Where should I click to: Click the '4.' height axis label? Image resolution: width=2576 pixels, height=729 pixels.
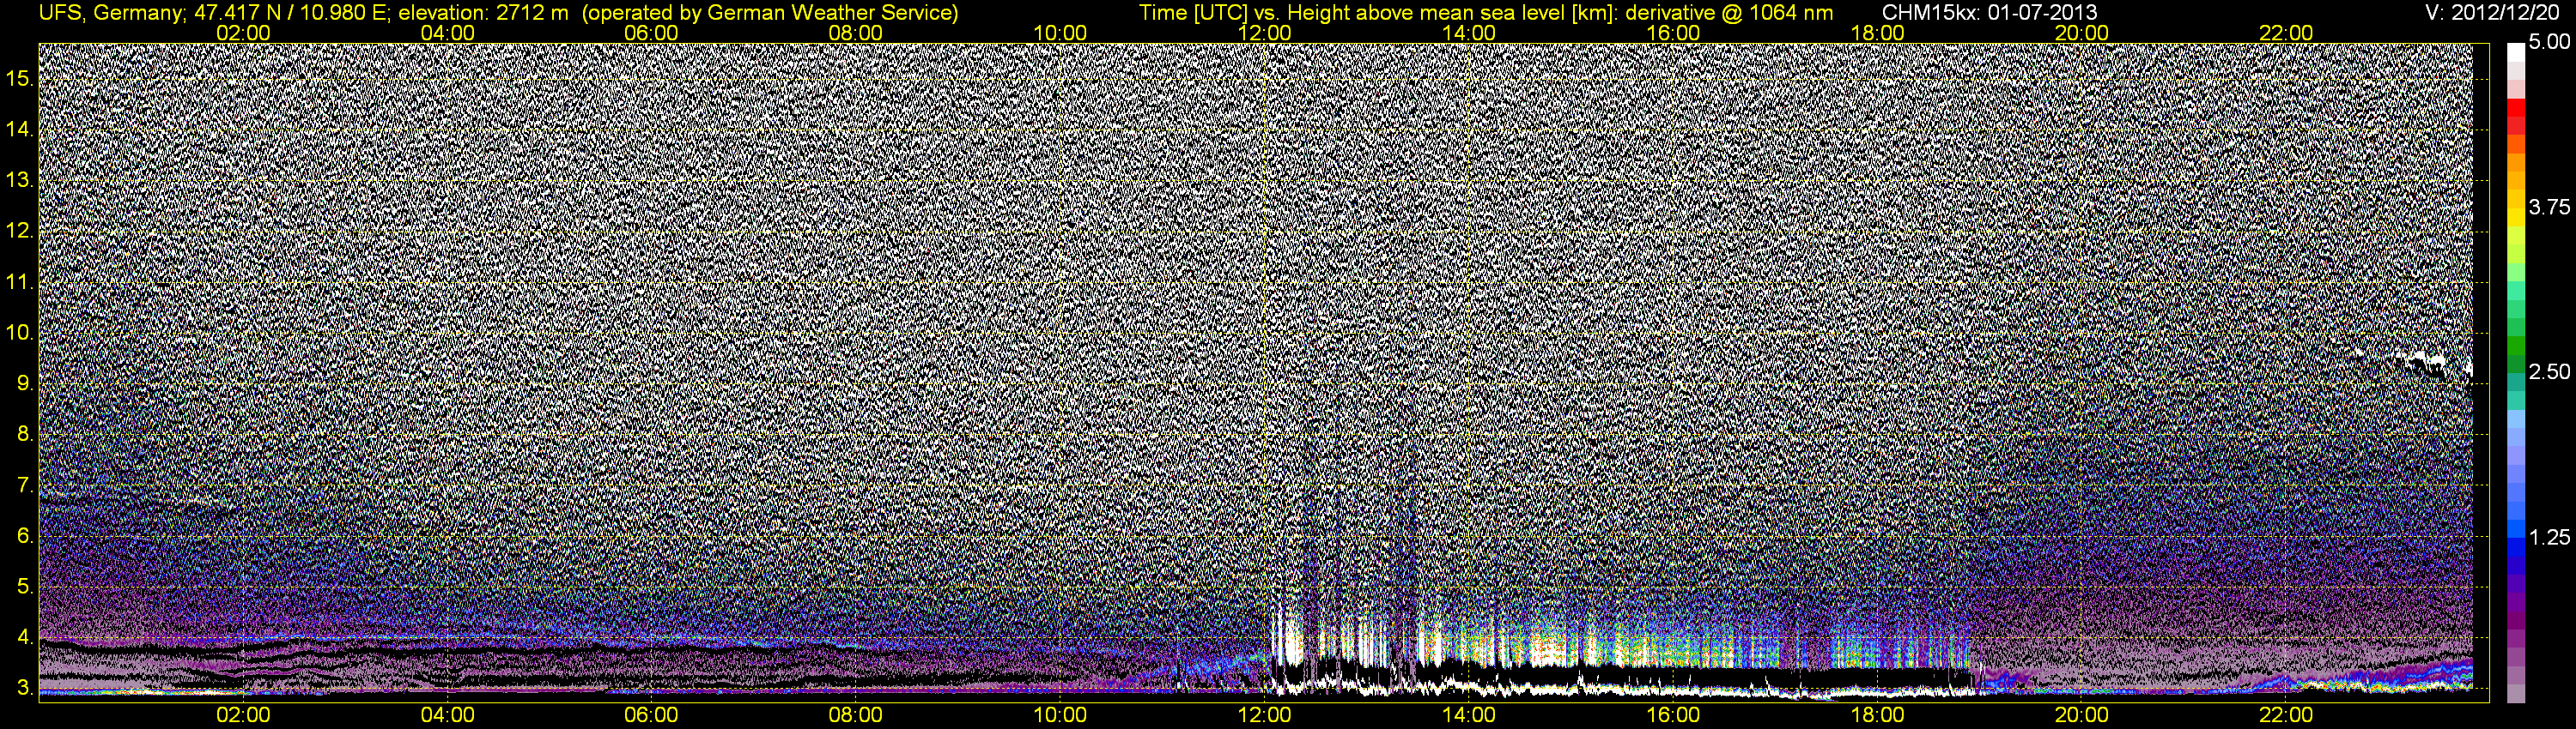tap(26, 638)
